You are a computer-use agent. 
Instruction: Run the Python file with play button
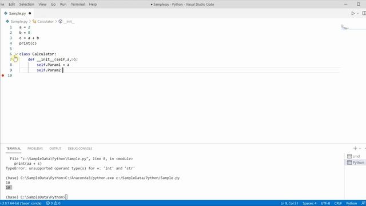point(353,14)
